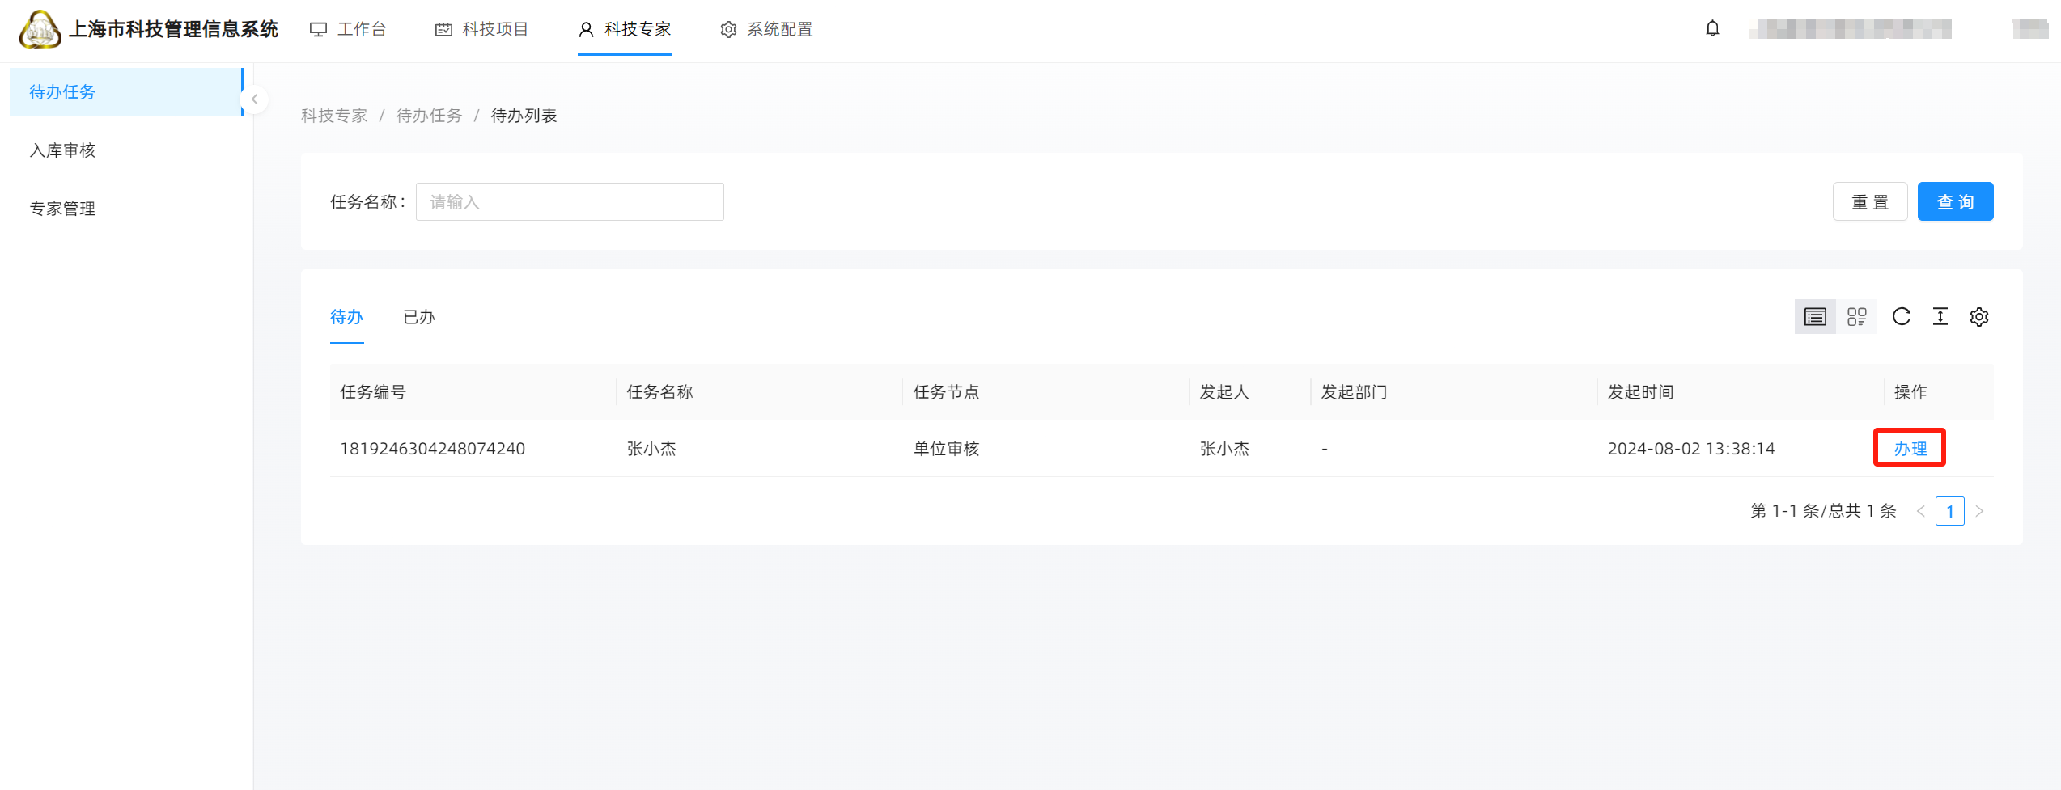
Task: Focus the 任务名称 input field
Action: point(570,202)
